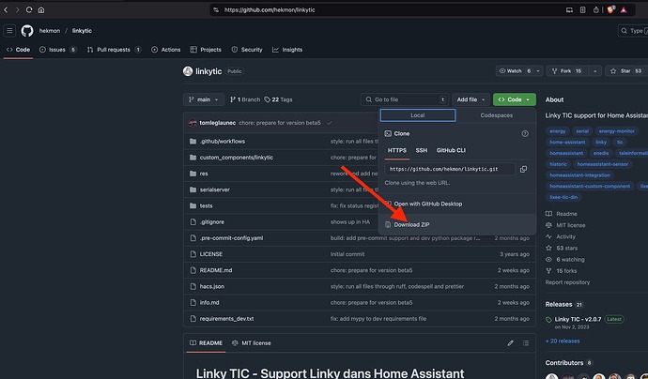Image resolution: width=648 pixels, height=379 pixels.
Task: Open the Actions tab
Action: pos(165,50)
